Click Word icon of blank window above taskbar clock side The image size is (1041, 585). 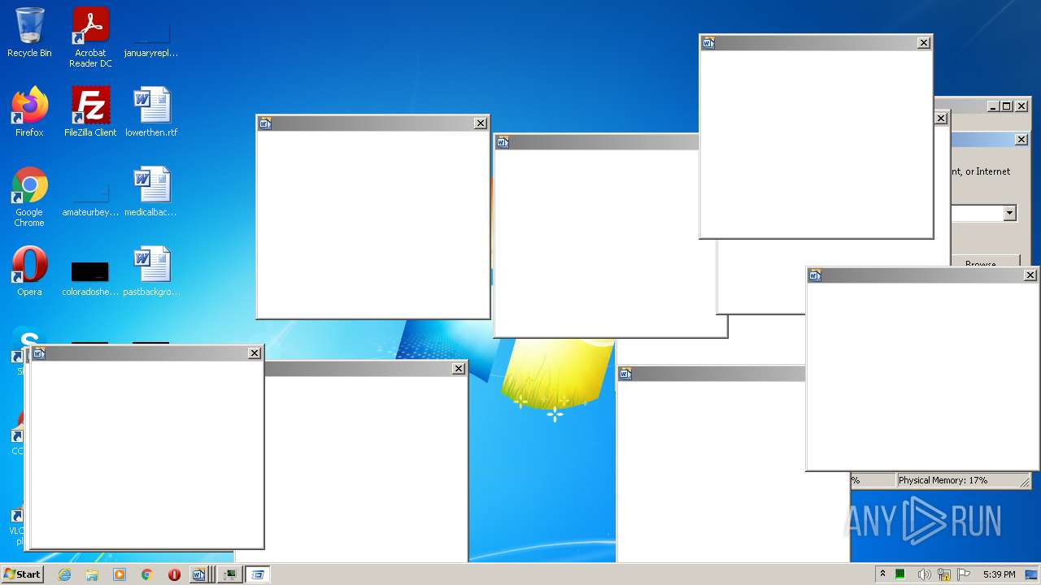tap(625, 374)
